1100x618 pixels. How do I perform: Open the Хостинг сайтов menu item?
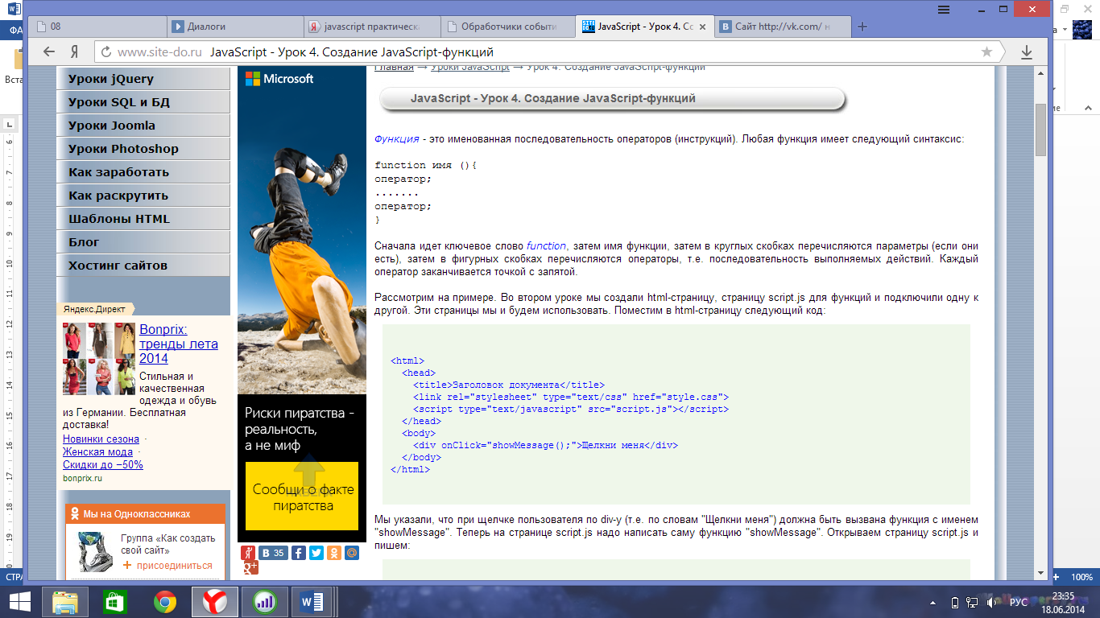click(143, 266)
